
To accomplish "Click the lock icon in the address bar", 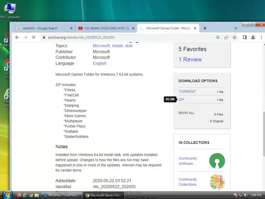I will tap(44, 37).
